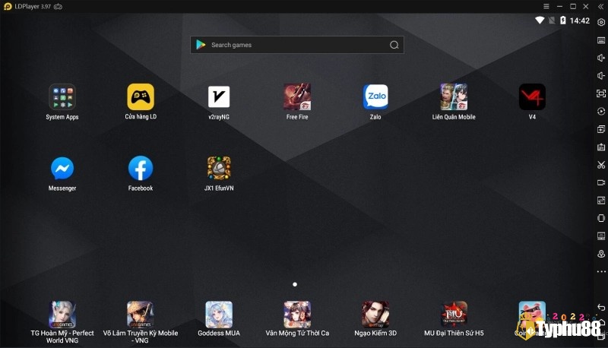Toggle full screen mode in sidebar

(x=601, y=93)
